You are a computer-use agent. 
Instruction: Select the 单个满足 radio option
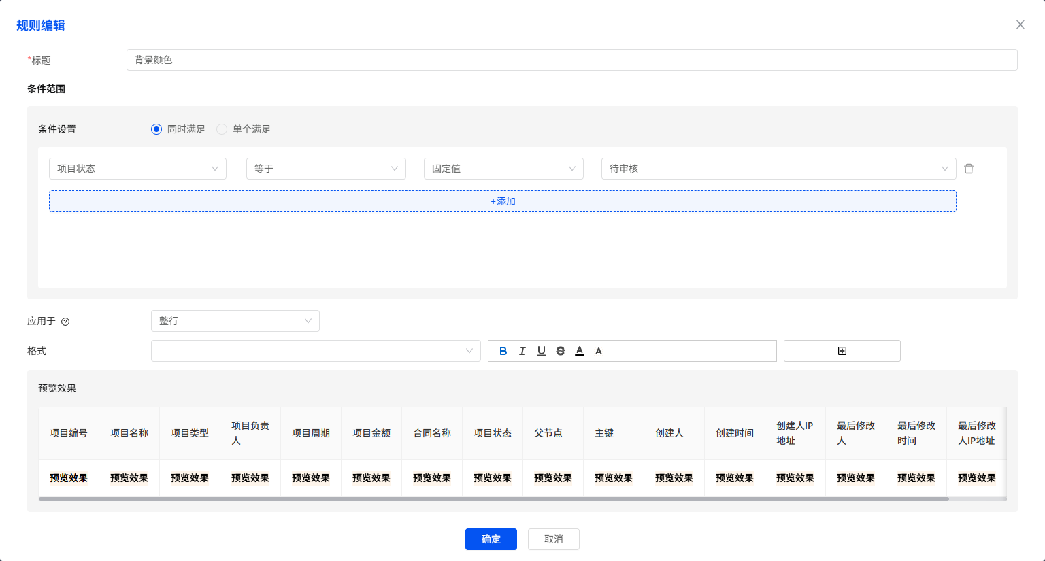(222, 129)
